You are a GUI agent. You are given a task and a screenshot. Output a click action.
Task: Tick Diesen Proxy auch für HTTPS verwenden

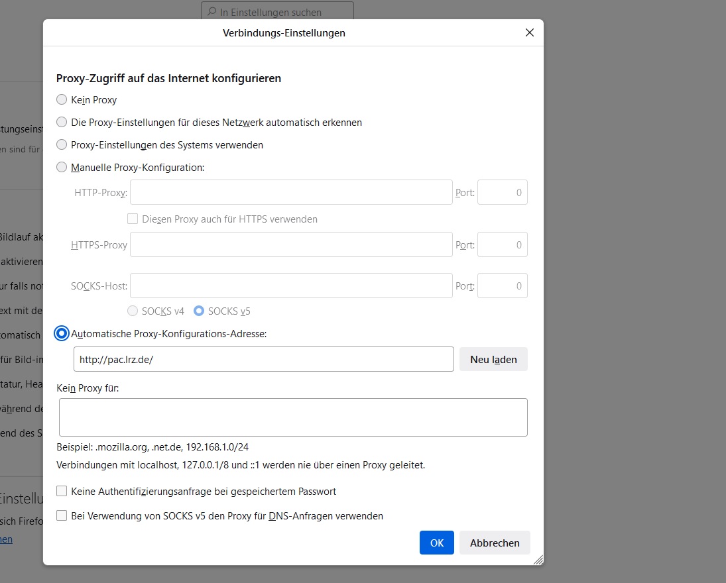click(133, 219)
